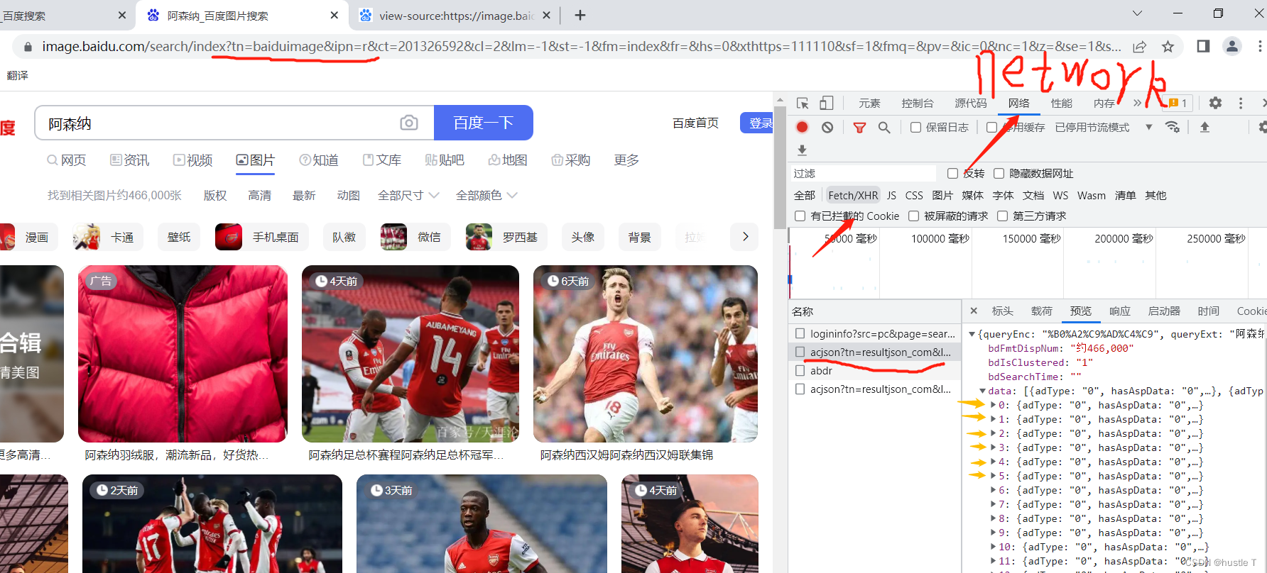Open the browser side panel icon
Viewport: 1267px width, 573px height.
[1203, 46]
